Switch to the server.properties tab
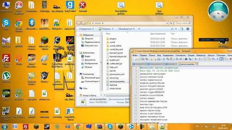Screen dimensions: 232x130 tap(187, 64)
